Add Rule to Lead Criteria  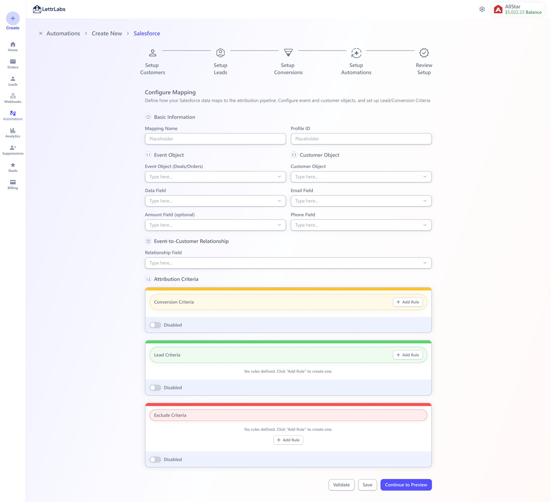pyautogui.click(x=408, y=355)
